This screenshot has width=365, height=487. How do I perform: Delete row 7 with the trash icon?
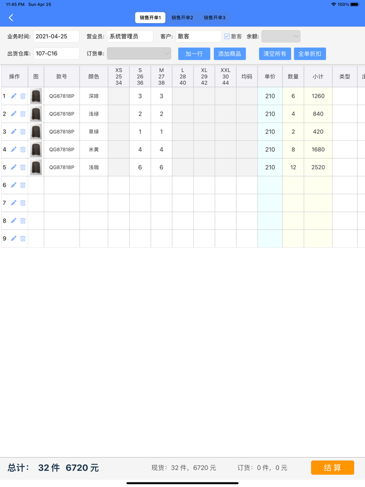[23, 203]
